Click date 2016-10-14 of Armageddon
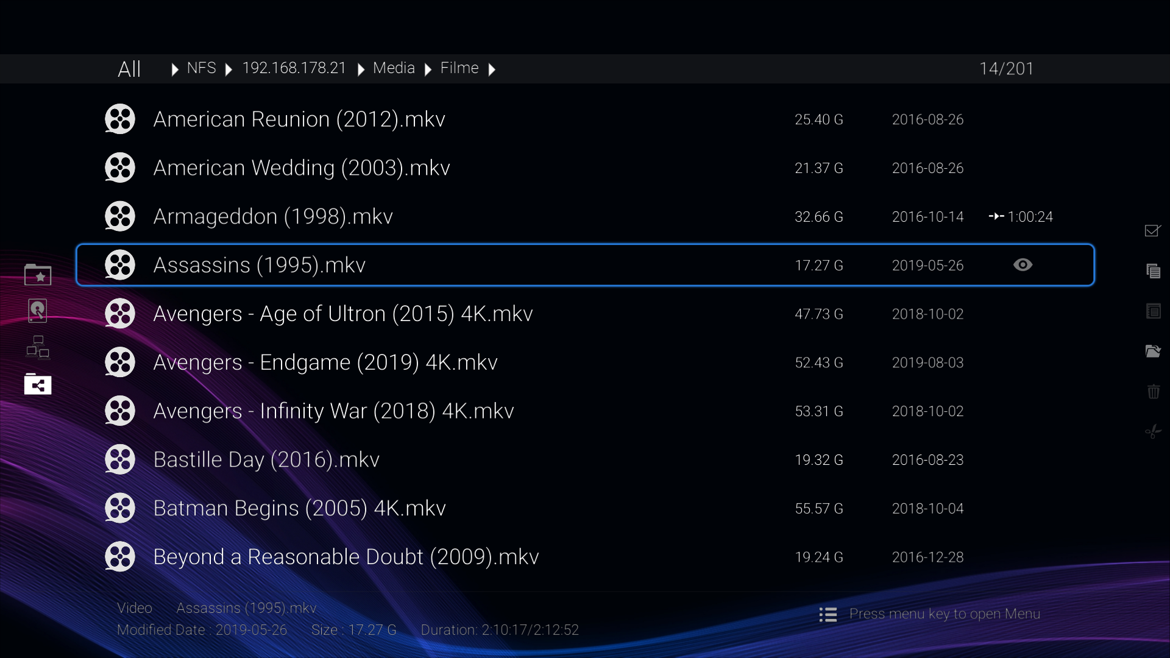 pos(927,217)
